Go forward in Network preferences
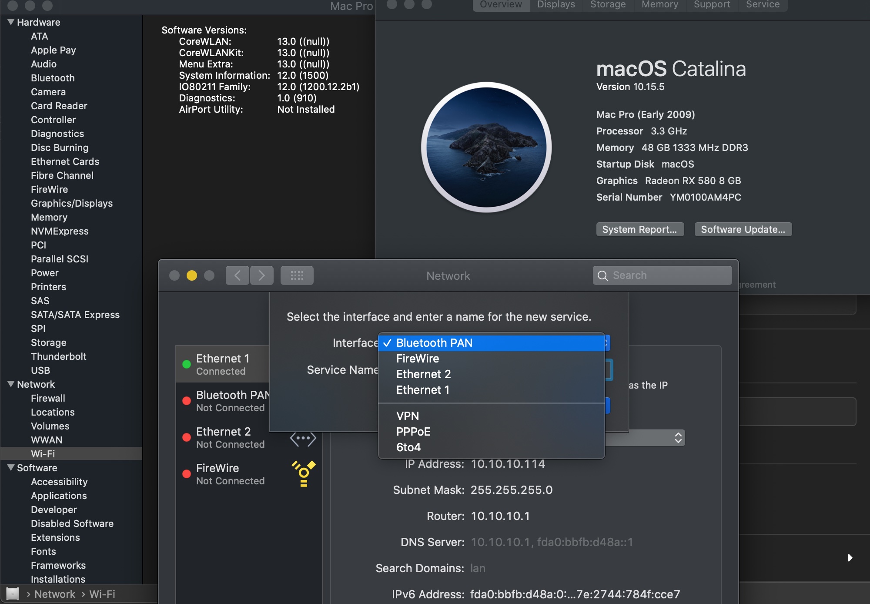 tap(262, 275)
